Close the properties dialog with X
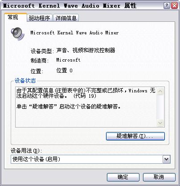This screenshot has width=180, height=186. coord(174,6)
